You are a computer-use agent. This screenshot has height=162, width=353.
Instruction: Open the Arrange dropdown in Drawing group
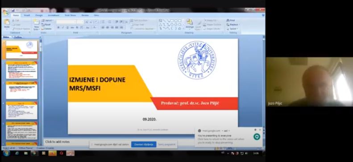click(x=190, y=24)
